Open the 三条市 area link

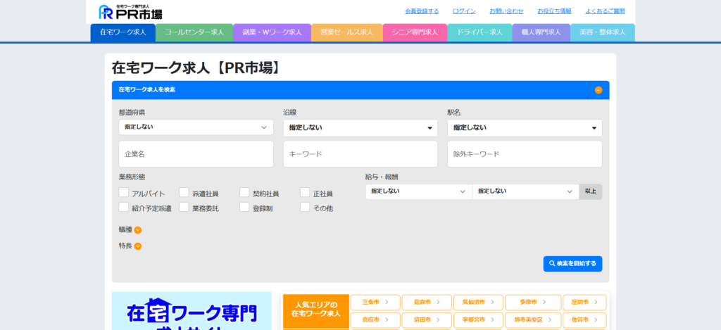(x=375, y=303)
